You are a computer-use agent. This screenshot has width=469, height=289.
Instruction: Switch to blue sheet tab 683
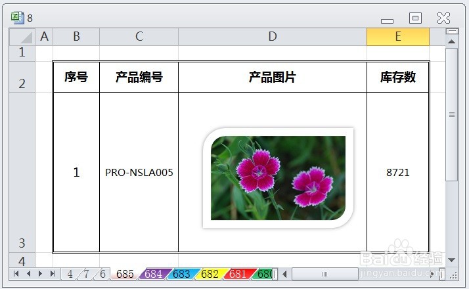pyautogui.click(x=181, y=274)
